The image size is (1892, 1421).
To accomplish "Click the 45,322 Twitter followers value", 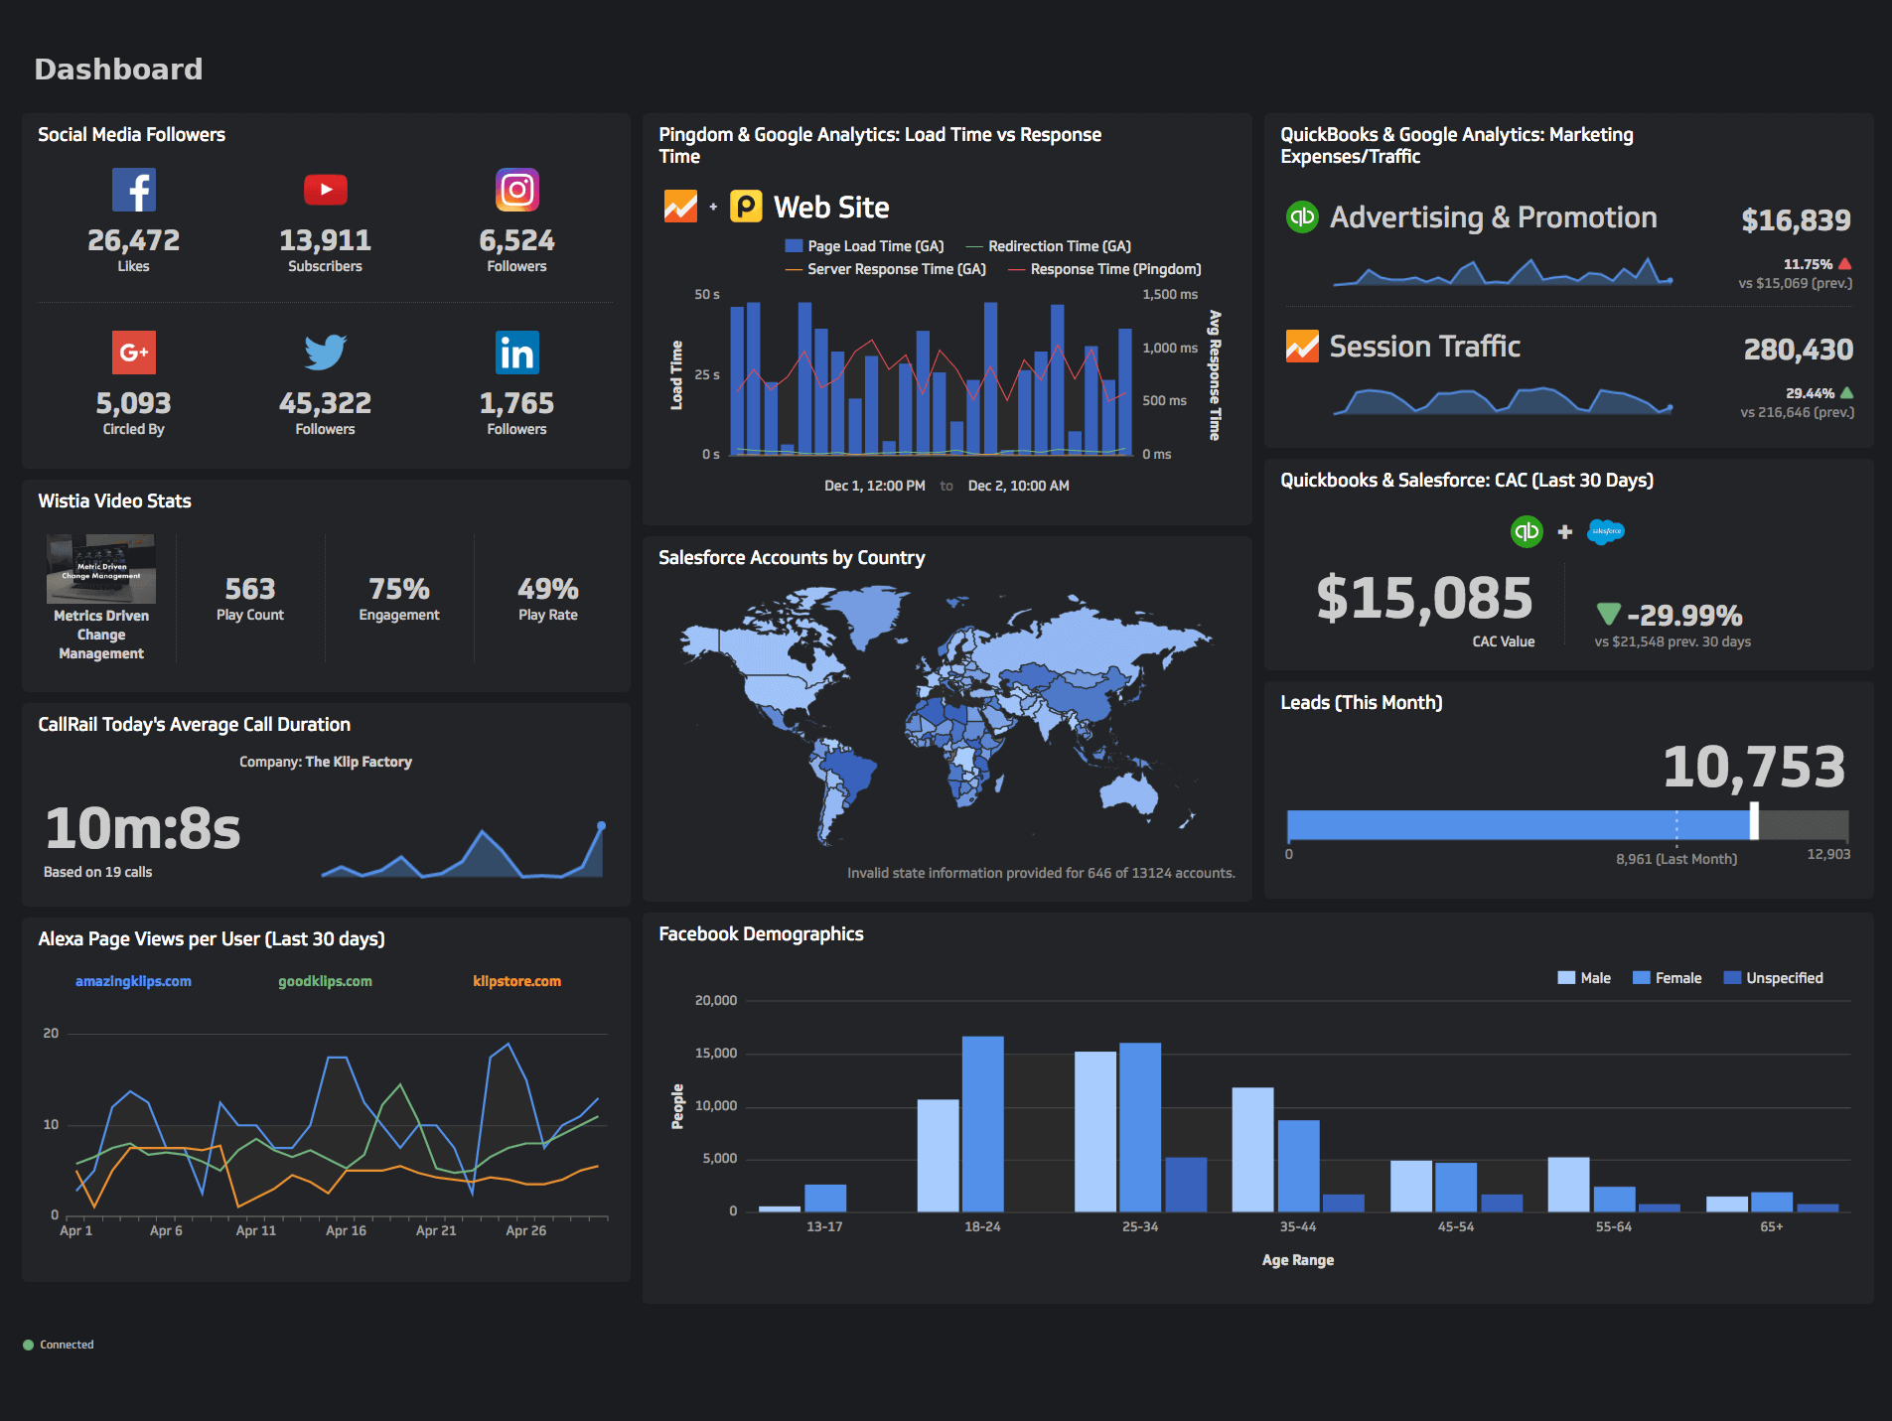I will click(x=325, y=403).
